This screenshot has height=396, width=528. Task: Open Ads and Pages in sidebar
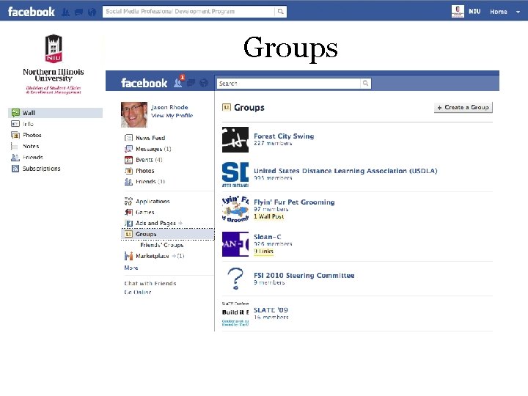pyautogui.click(x=155, y=223)
